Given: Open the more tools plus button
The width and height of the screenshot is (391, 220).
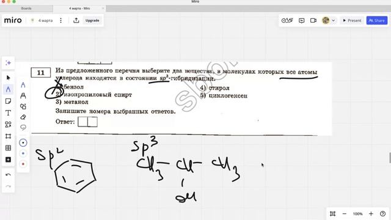Looking at the screenshot, I should pos(8,159).
